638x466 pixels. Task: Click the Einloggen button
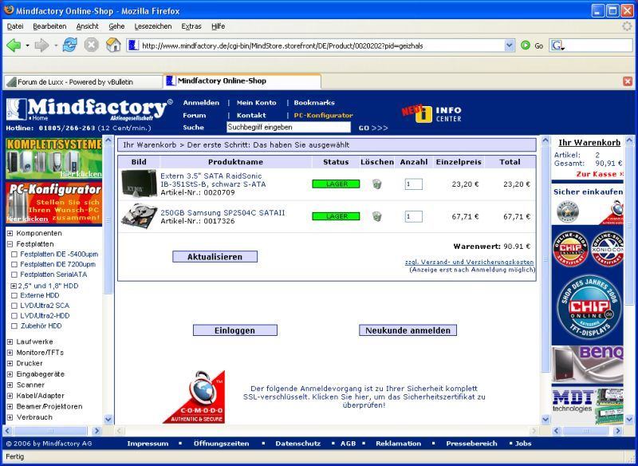[x=234, y=330]
